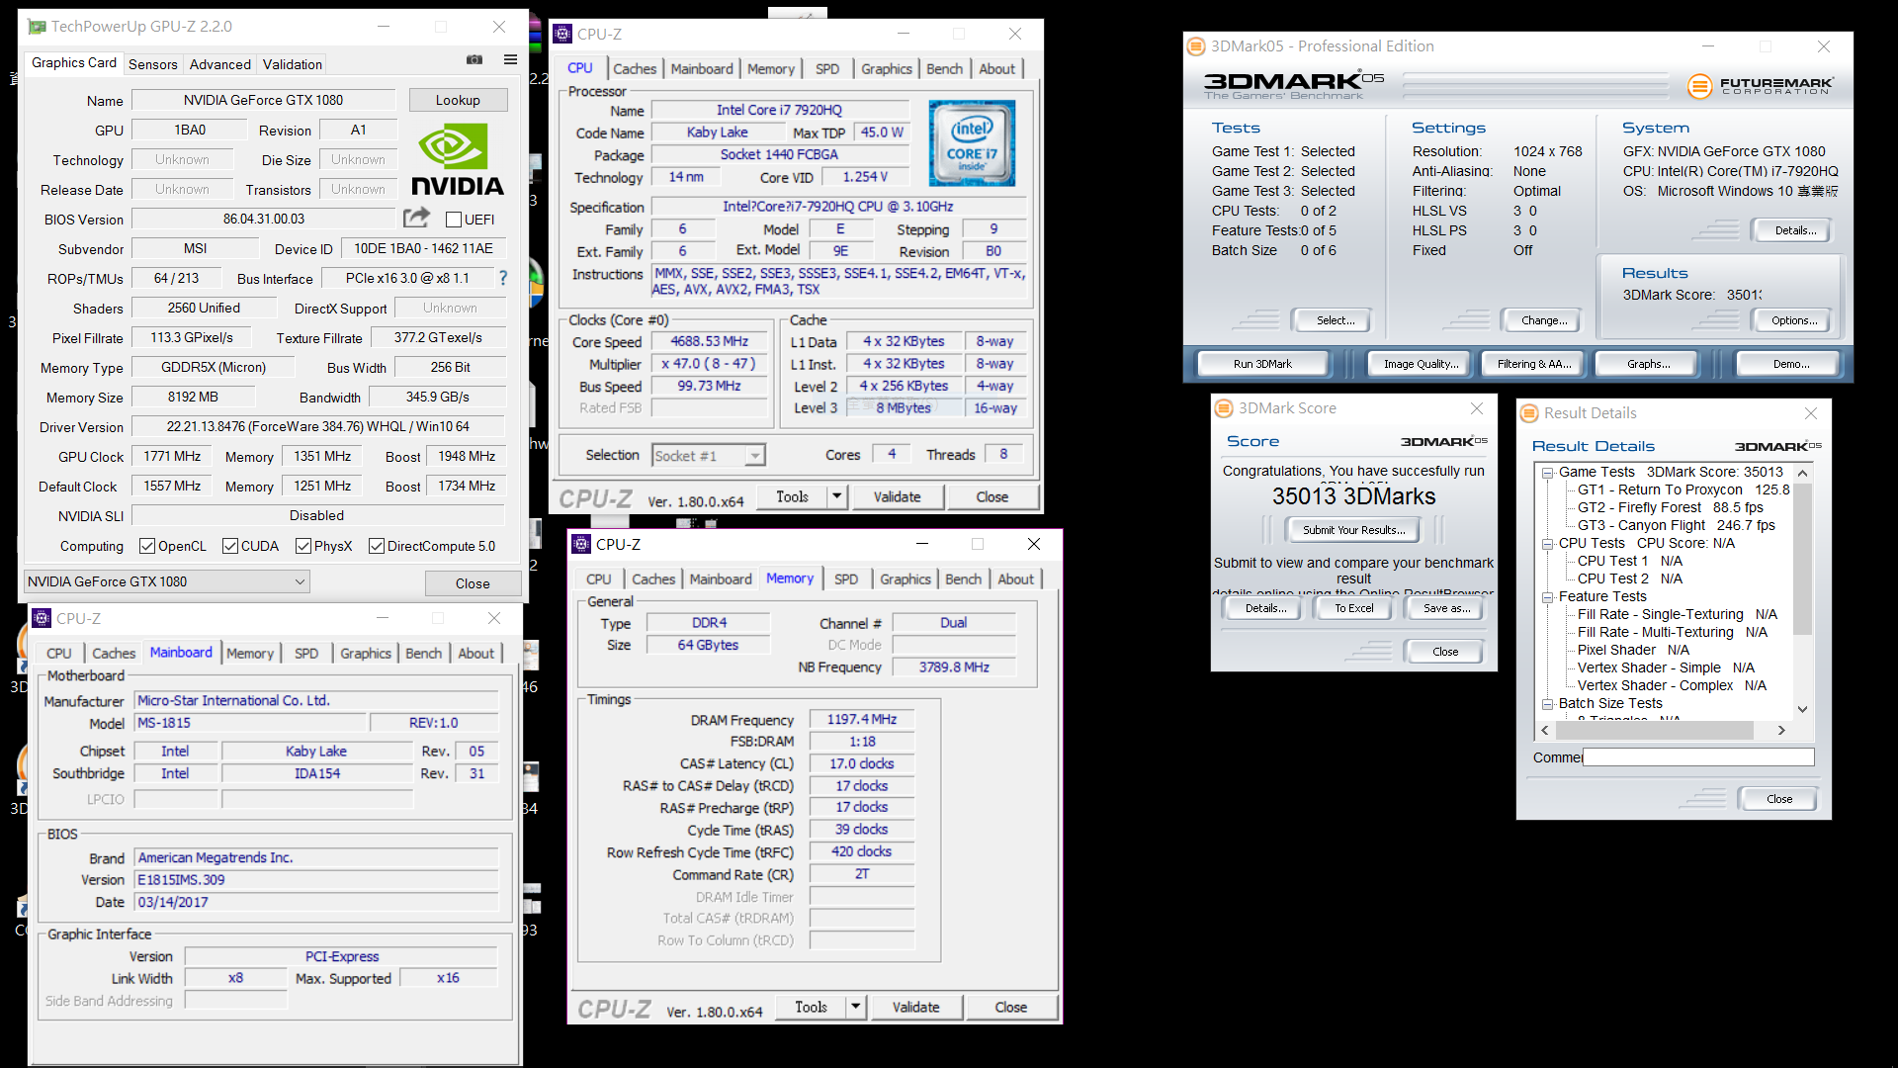Toggle the CUDA checkbox
Image resolution: width=1898 pixels, height=1068 pixels.
[x=230, y=546]
